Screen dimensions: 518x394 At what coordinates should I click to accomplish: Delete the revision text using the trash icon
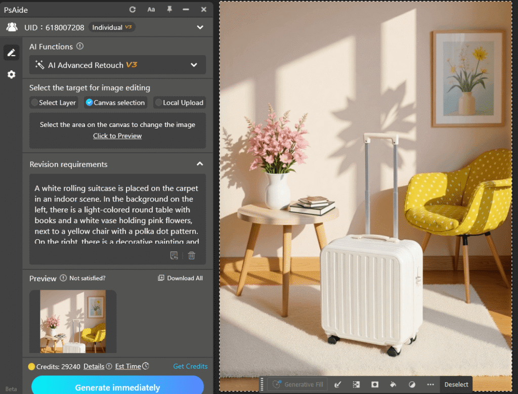click(x=191, y=255)
